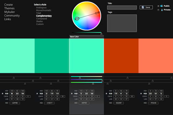Focus the Title input field

coord(122,7)
